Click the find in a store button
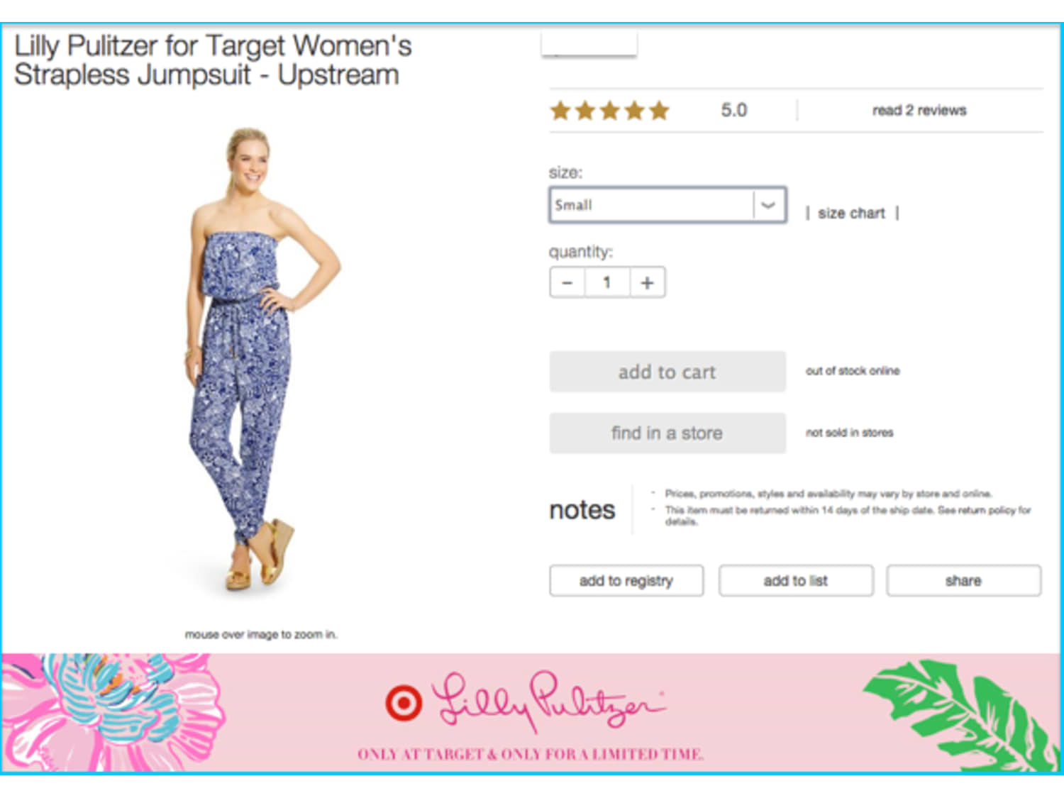This screenshot has width=1064, height=798. point(667,433)
